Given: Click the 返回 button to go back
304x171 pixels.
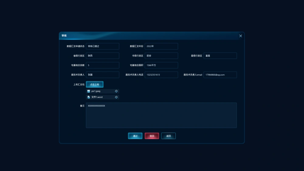Looking at the screenshot, I should tap(168, 136).
